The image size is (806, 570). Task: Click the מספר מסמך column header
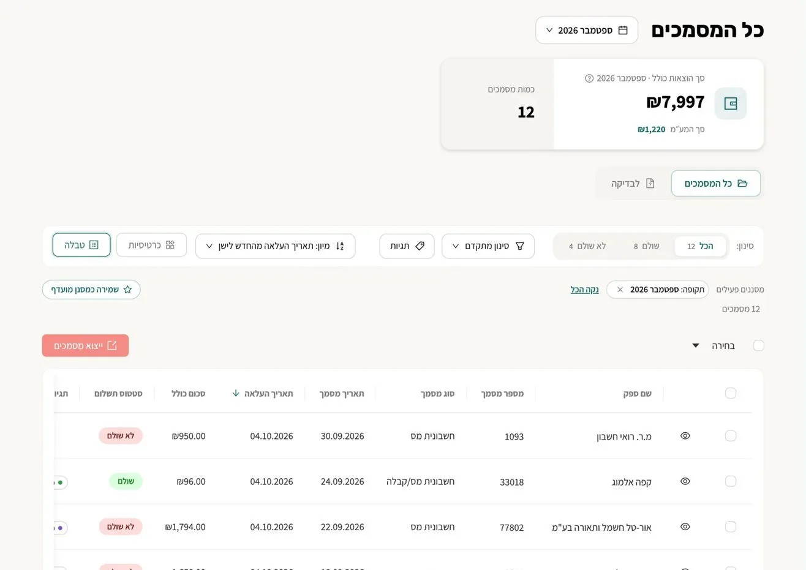pyautogui.click(x=502, y=394)
